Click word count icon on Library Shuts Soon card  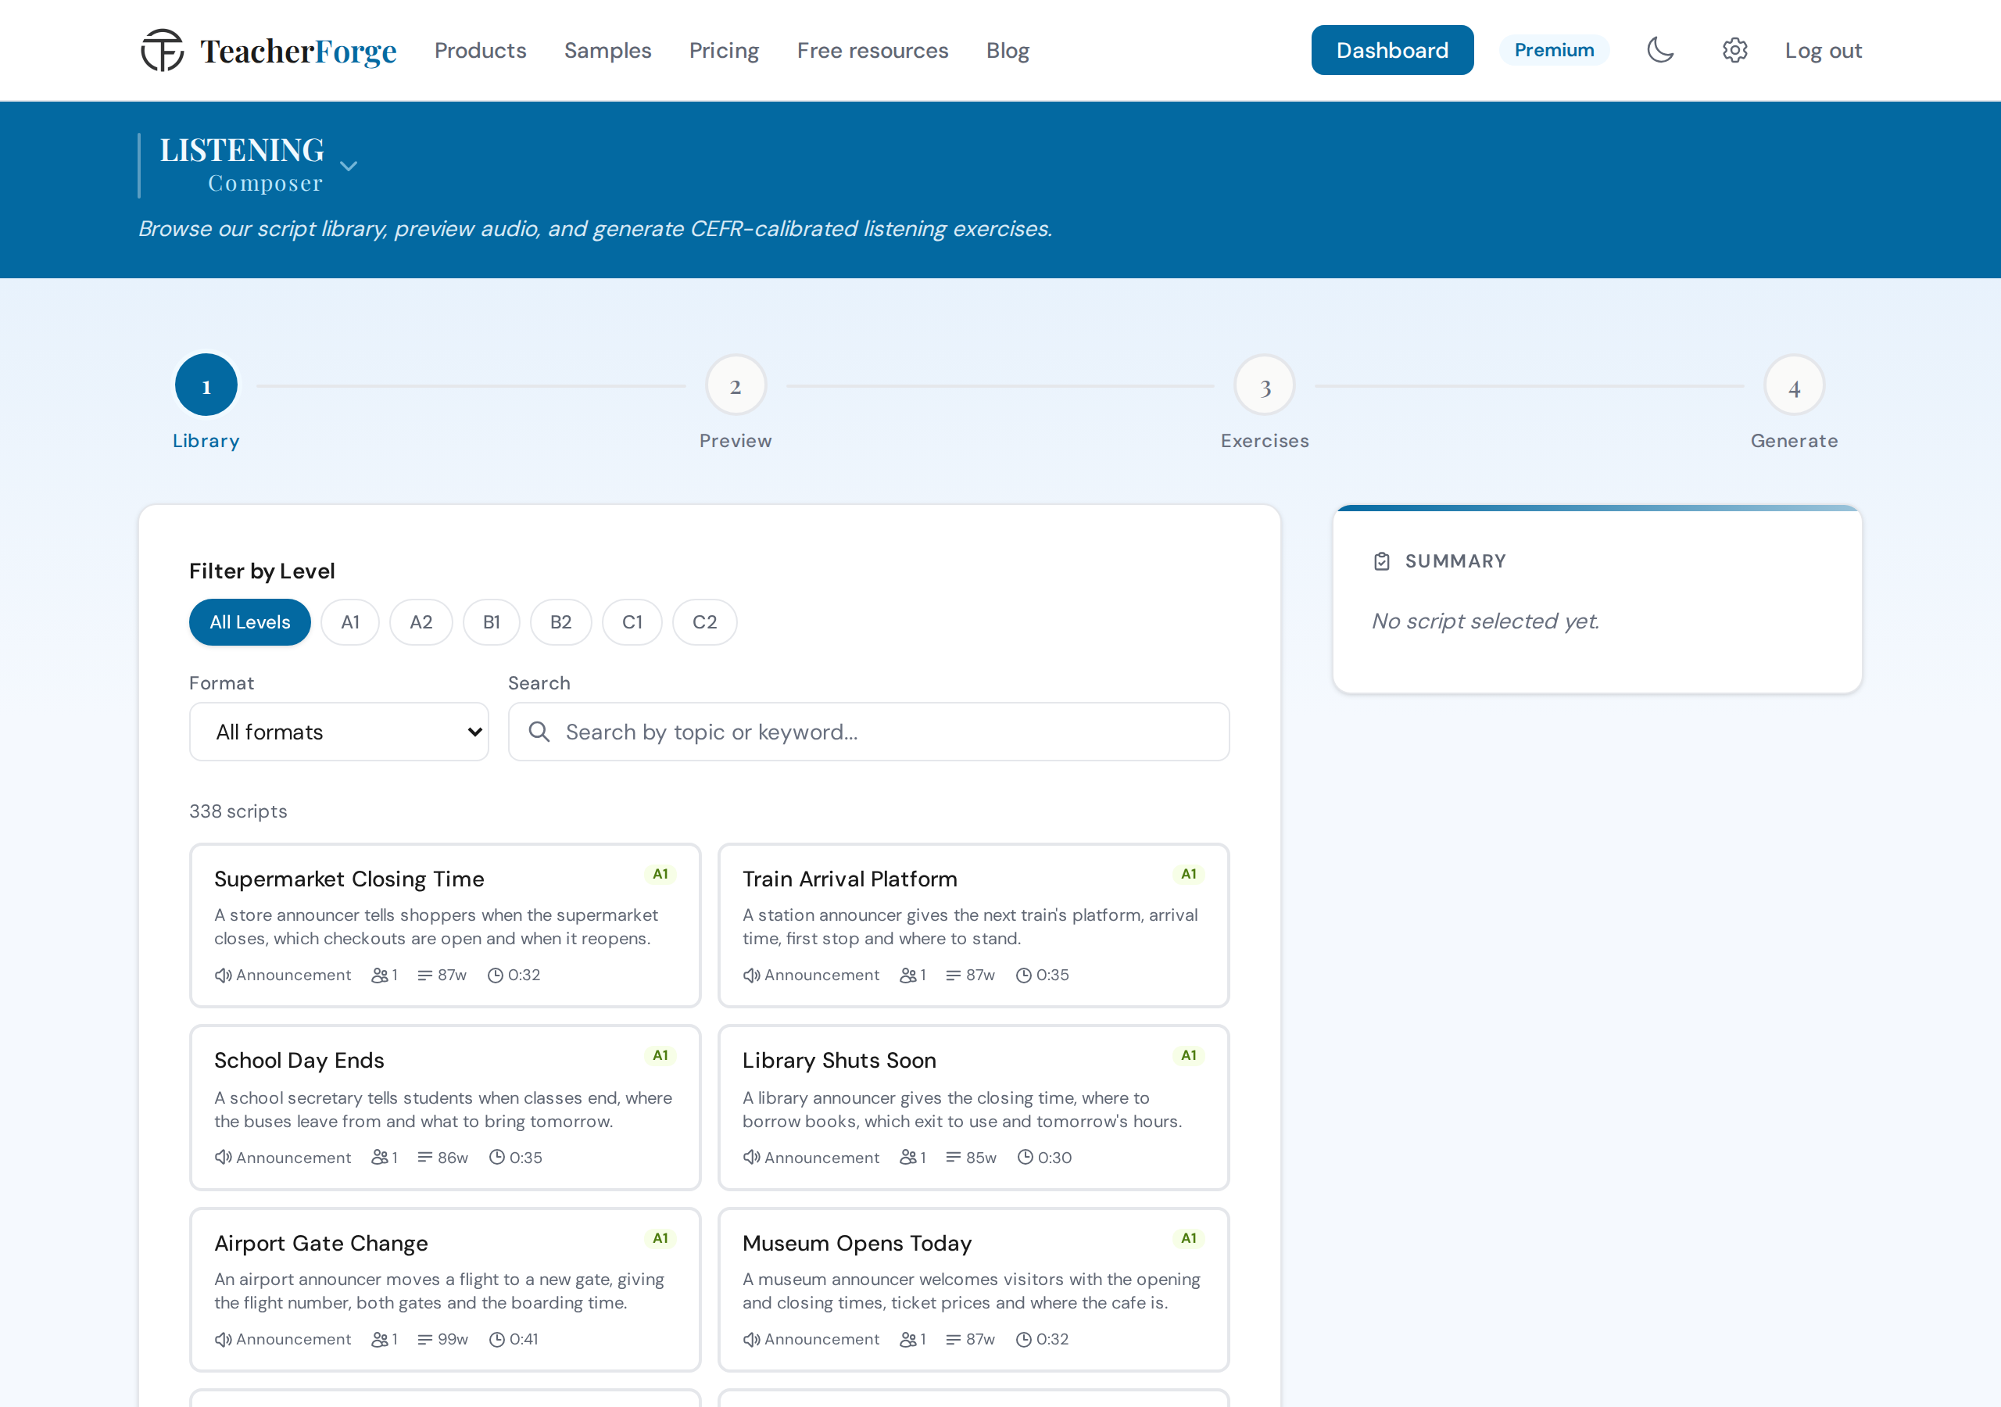coord(954,1157)
